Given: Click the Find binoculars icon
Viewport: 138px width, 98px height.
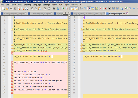Looking at the screenshot, I should coord(54,8).
